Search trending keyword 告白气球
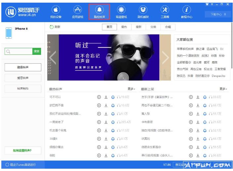 pos(182,69)
